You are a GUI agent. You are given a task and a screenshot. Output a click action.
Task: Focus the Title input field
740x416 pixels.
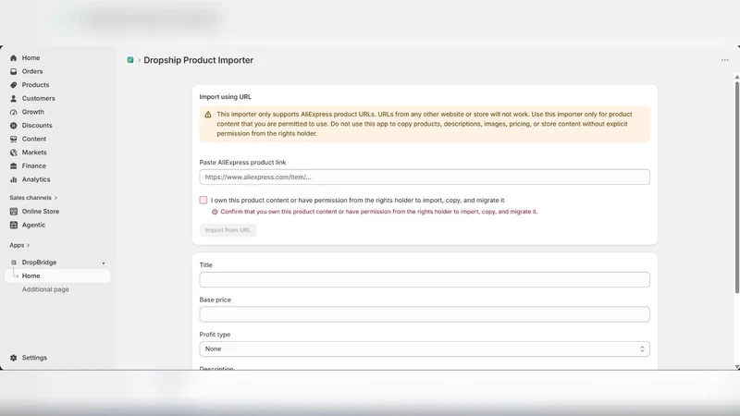pyautogui.click(x=425, y=280)
